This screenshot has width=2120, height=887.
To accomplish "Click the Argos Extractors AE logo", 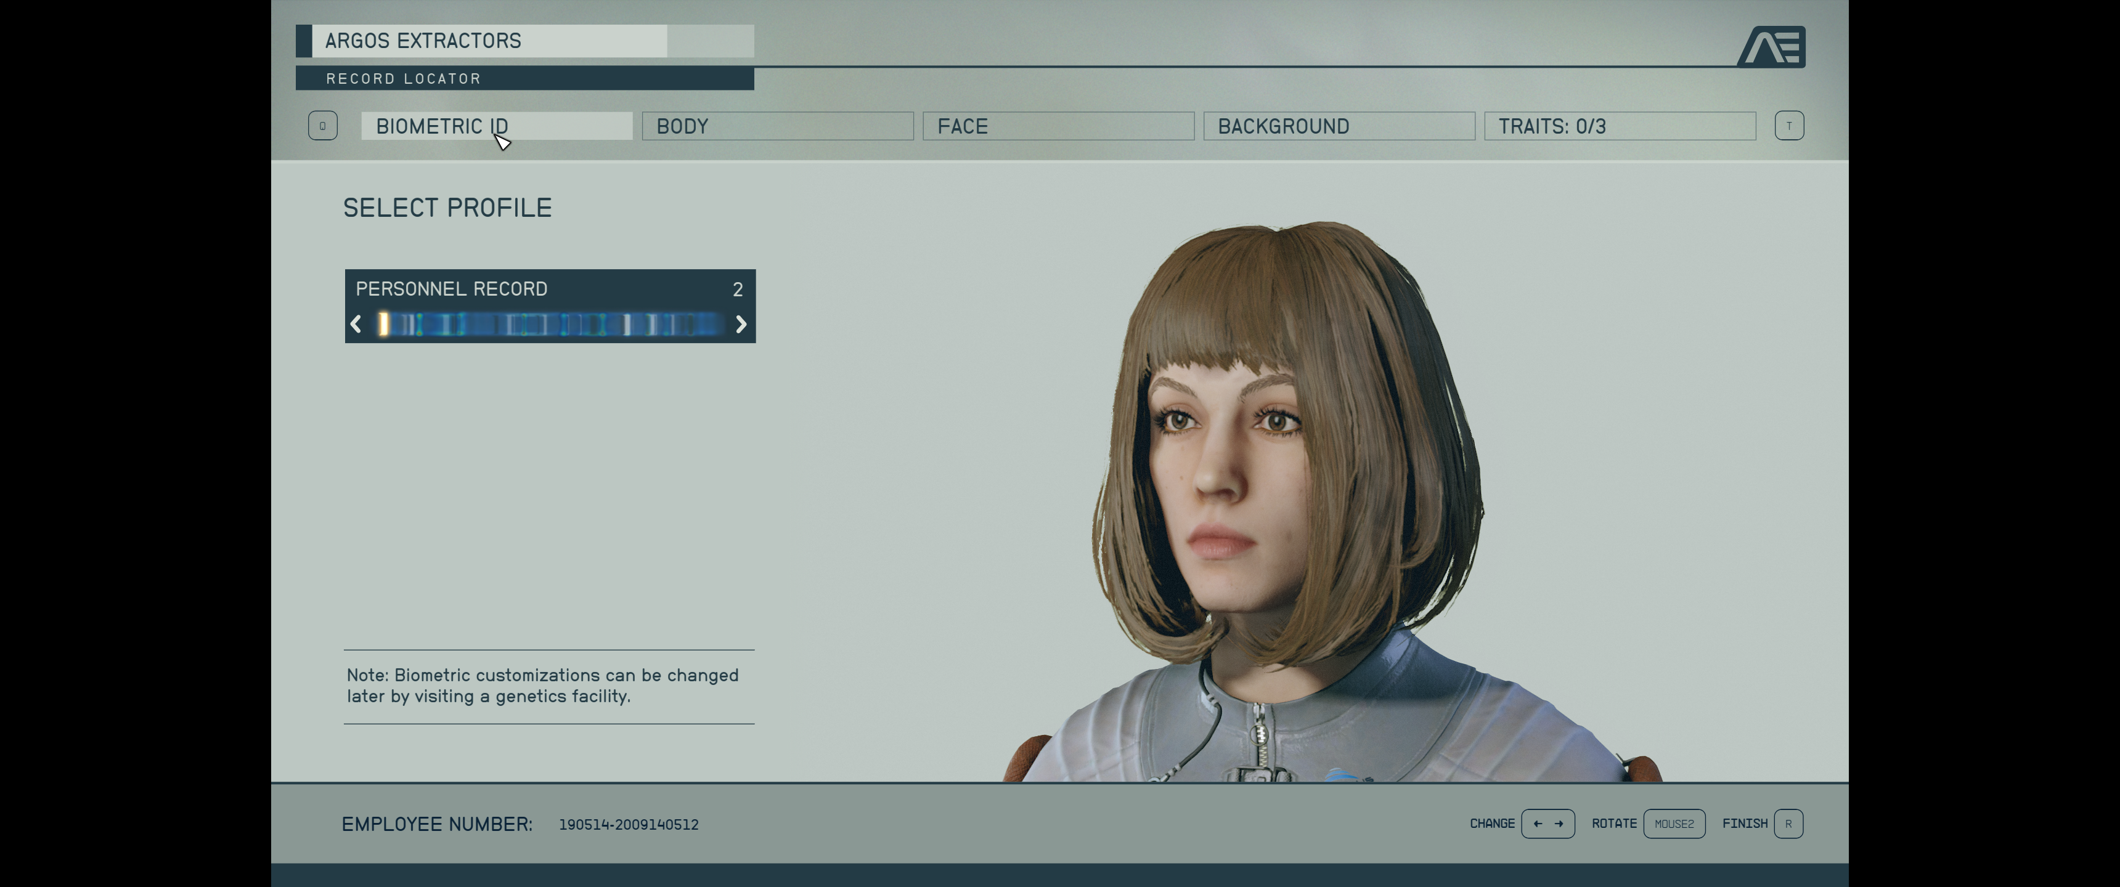I will click(x=1771, y=47).
